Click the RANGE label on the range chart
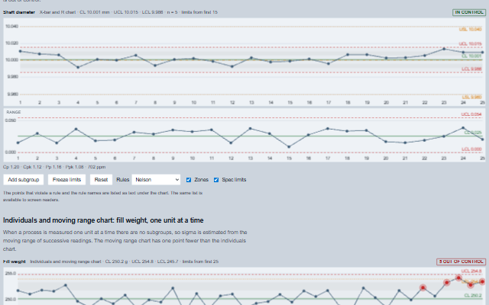Image resolution: width=489 pixels, height=305 pixels. tap(14, 112)
